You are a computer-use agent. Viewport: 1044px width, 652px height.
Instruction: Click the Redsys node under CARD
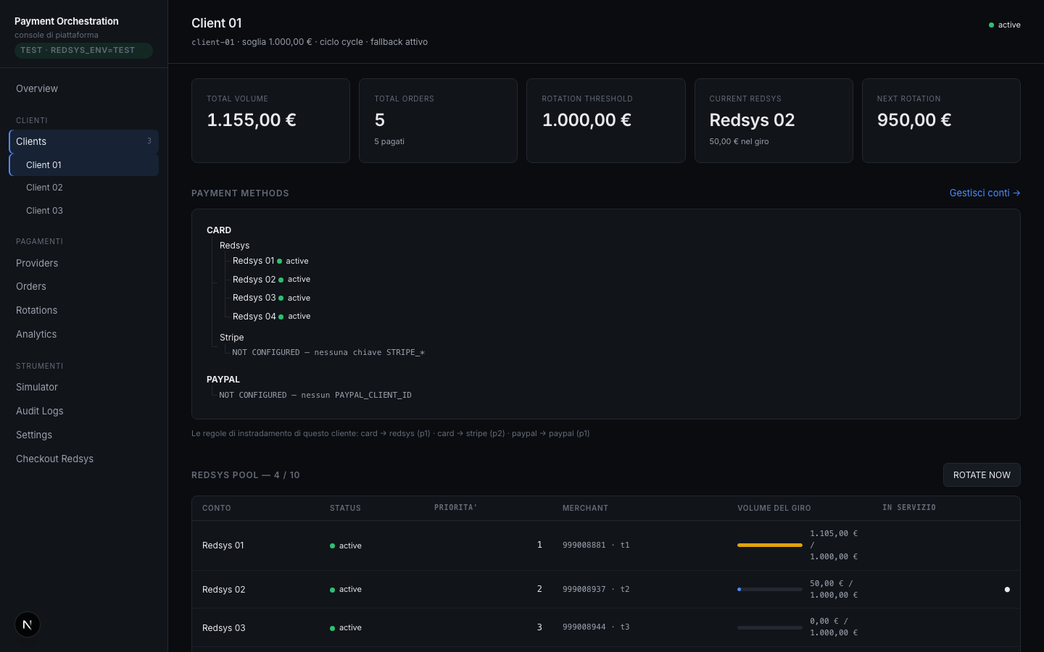coord(234,246)
